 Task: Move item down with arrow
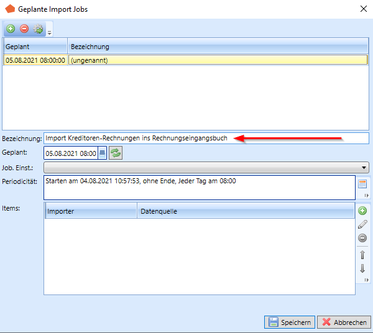(x=362, y=268)
